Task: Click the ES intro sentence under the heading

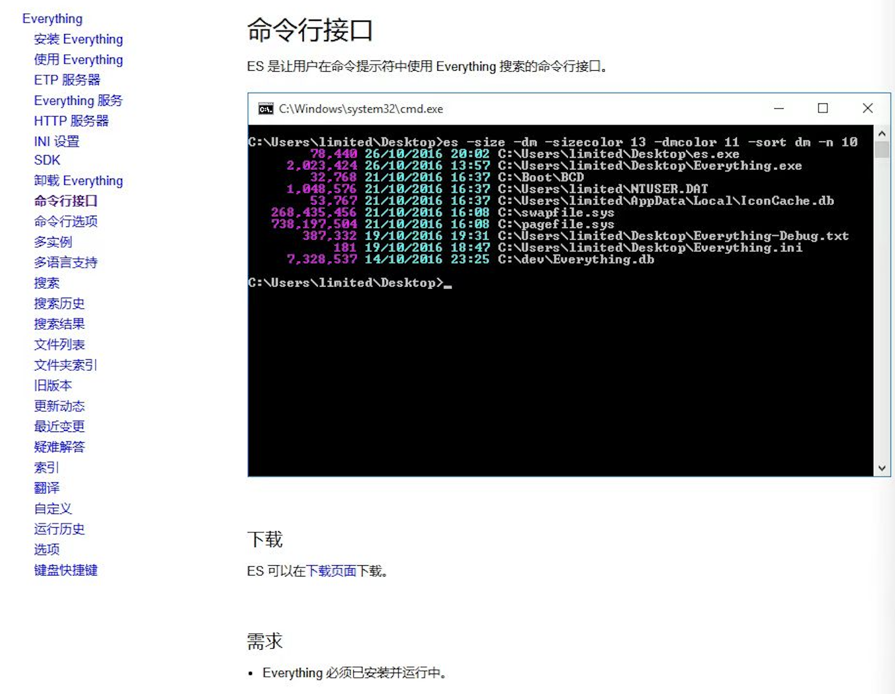Action: click(x=428, y=67)
